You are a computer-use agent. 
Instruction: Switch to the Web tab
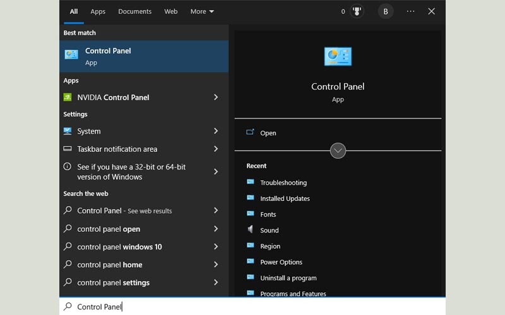coord(170,11)
